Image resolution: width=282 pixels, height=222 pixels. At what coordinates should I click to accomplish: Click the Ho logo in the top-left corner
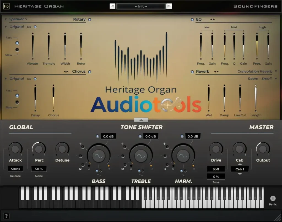6,6
